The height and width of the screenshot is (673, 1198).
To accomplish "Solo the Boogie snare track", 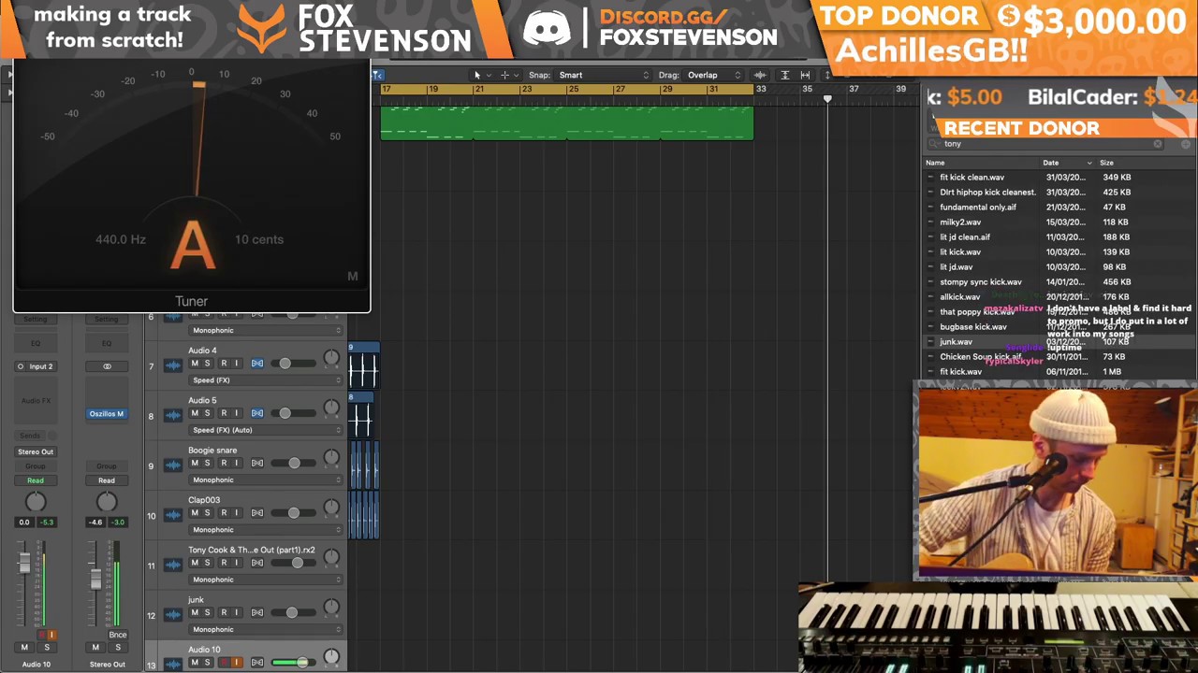I will click(x=208, y=463).
